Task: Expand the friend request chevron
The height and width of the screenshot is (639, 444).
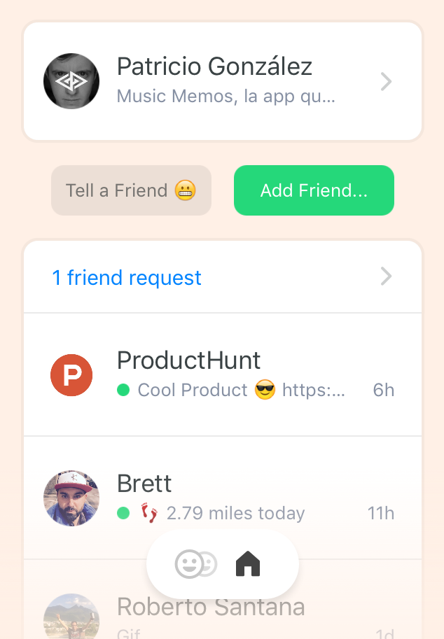Action: click(386, 277)
